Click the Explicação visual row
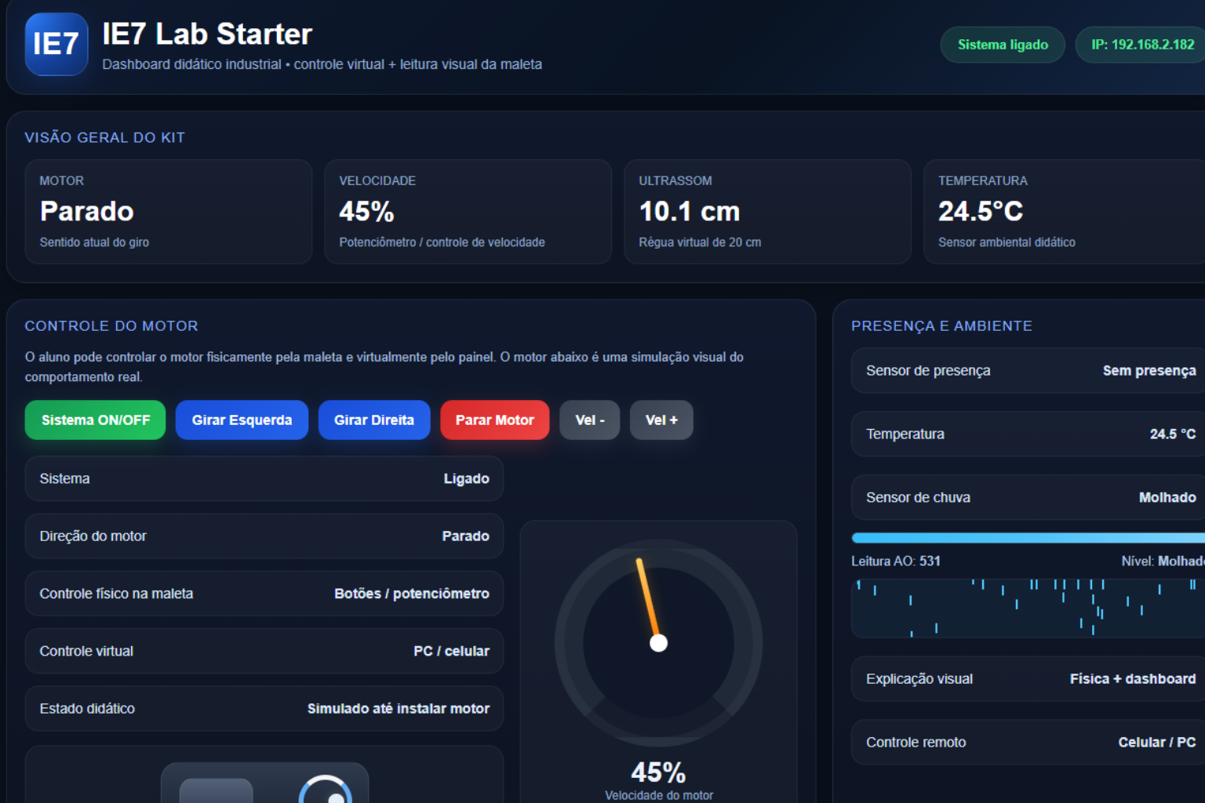The image size is (1205, 803). (1028, 679)
